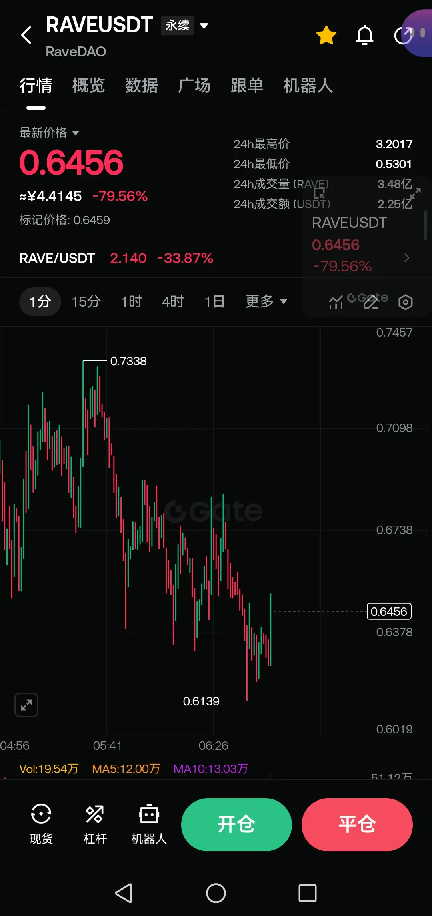
Task: Tap the share icon in the header
Action: pos(403,35)
